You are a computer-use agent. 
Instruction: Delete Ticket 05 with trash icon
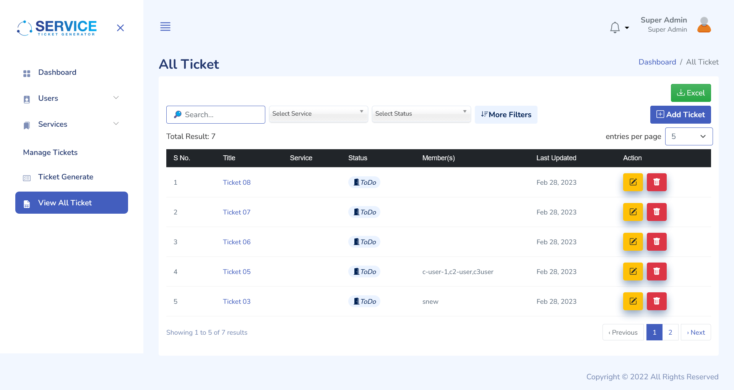point(656,271)
